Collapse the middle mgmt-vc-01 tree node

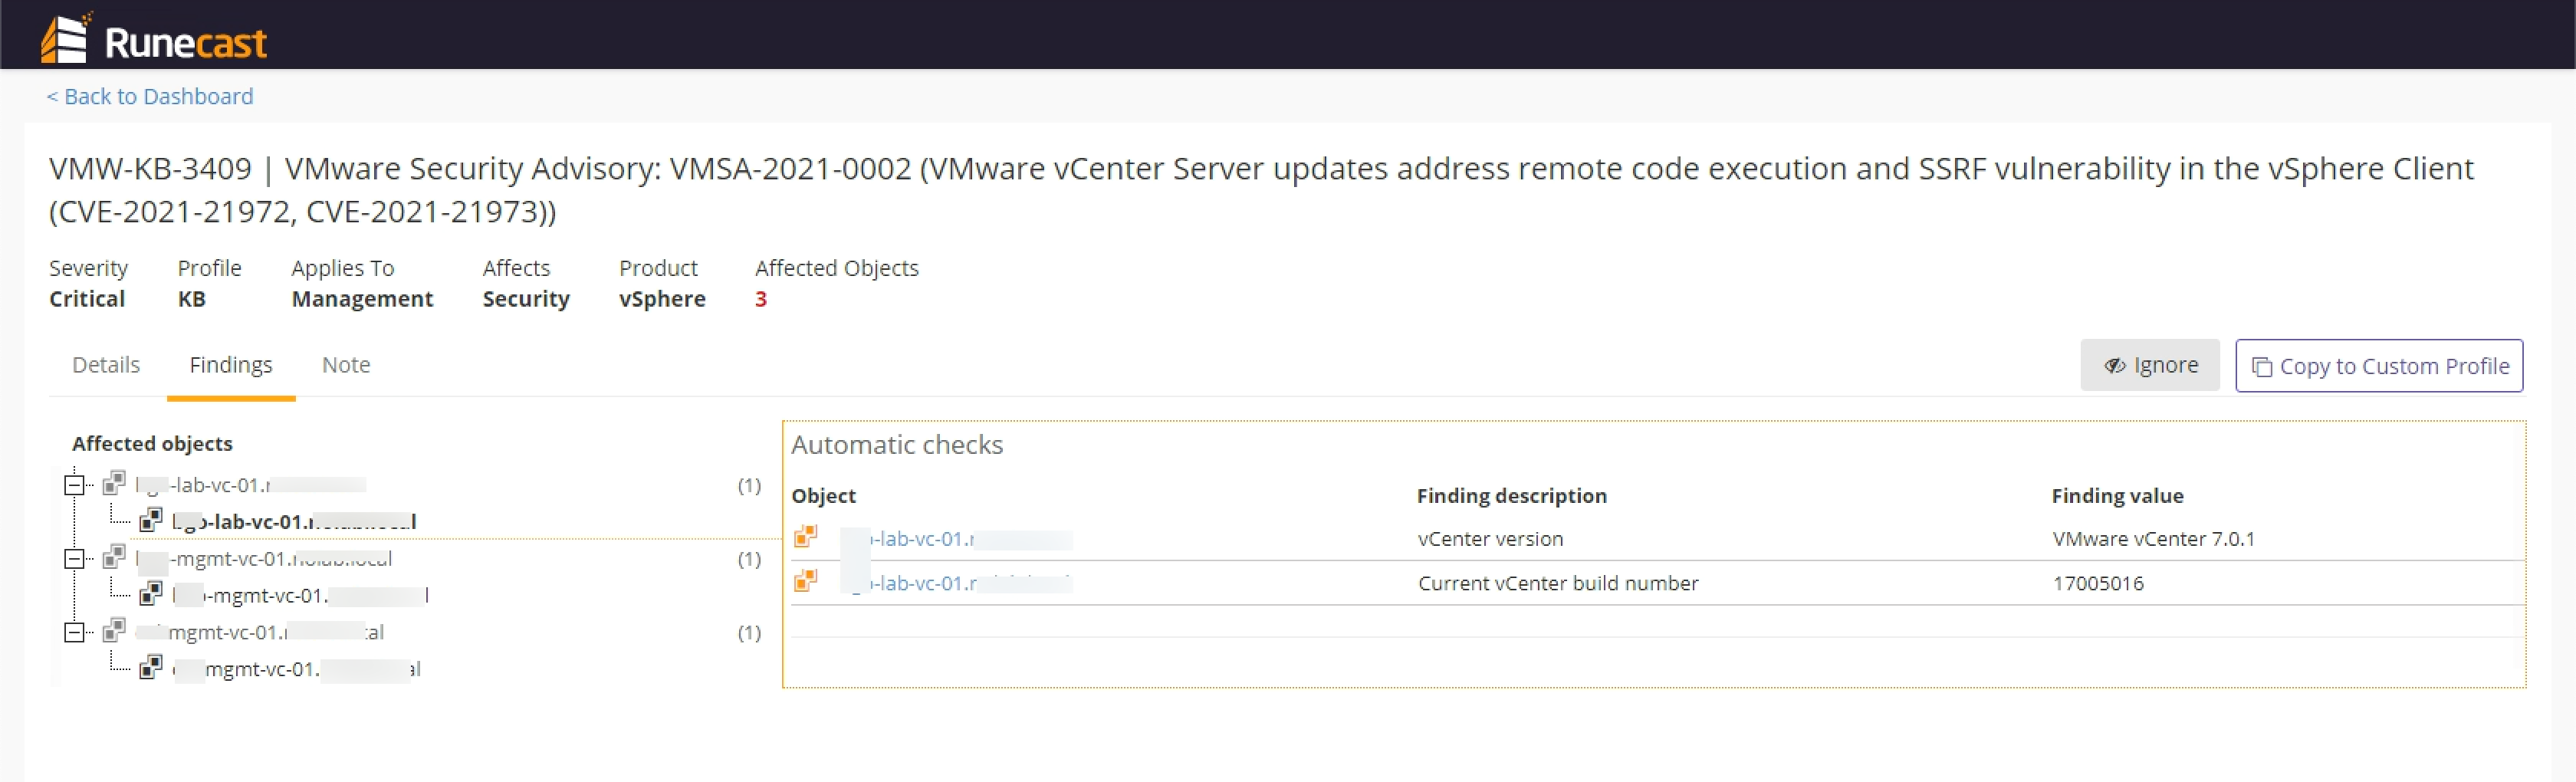tap(74, 559)
